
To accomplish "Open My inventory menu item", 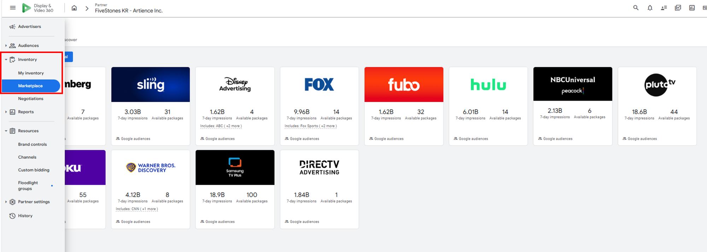I will click(31, 73).
